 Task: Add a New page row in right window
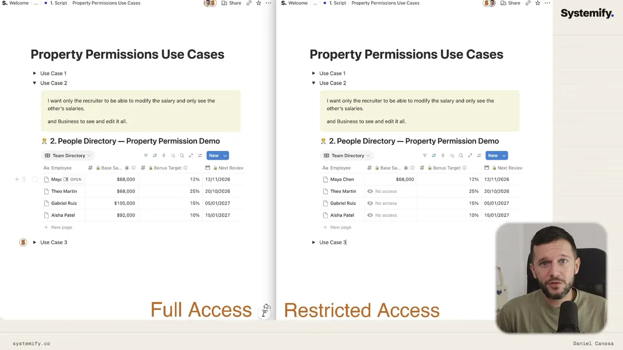click(x=337, y=227)
